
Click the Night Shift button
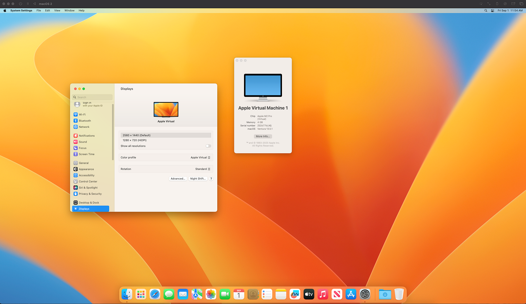tap(198, 178)
